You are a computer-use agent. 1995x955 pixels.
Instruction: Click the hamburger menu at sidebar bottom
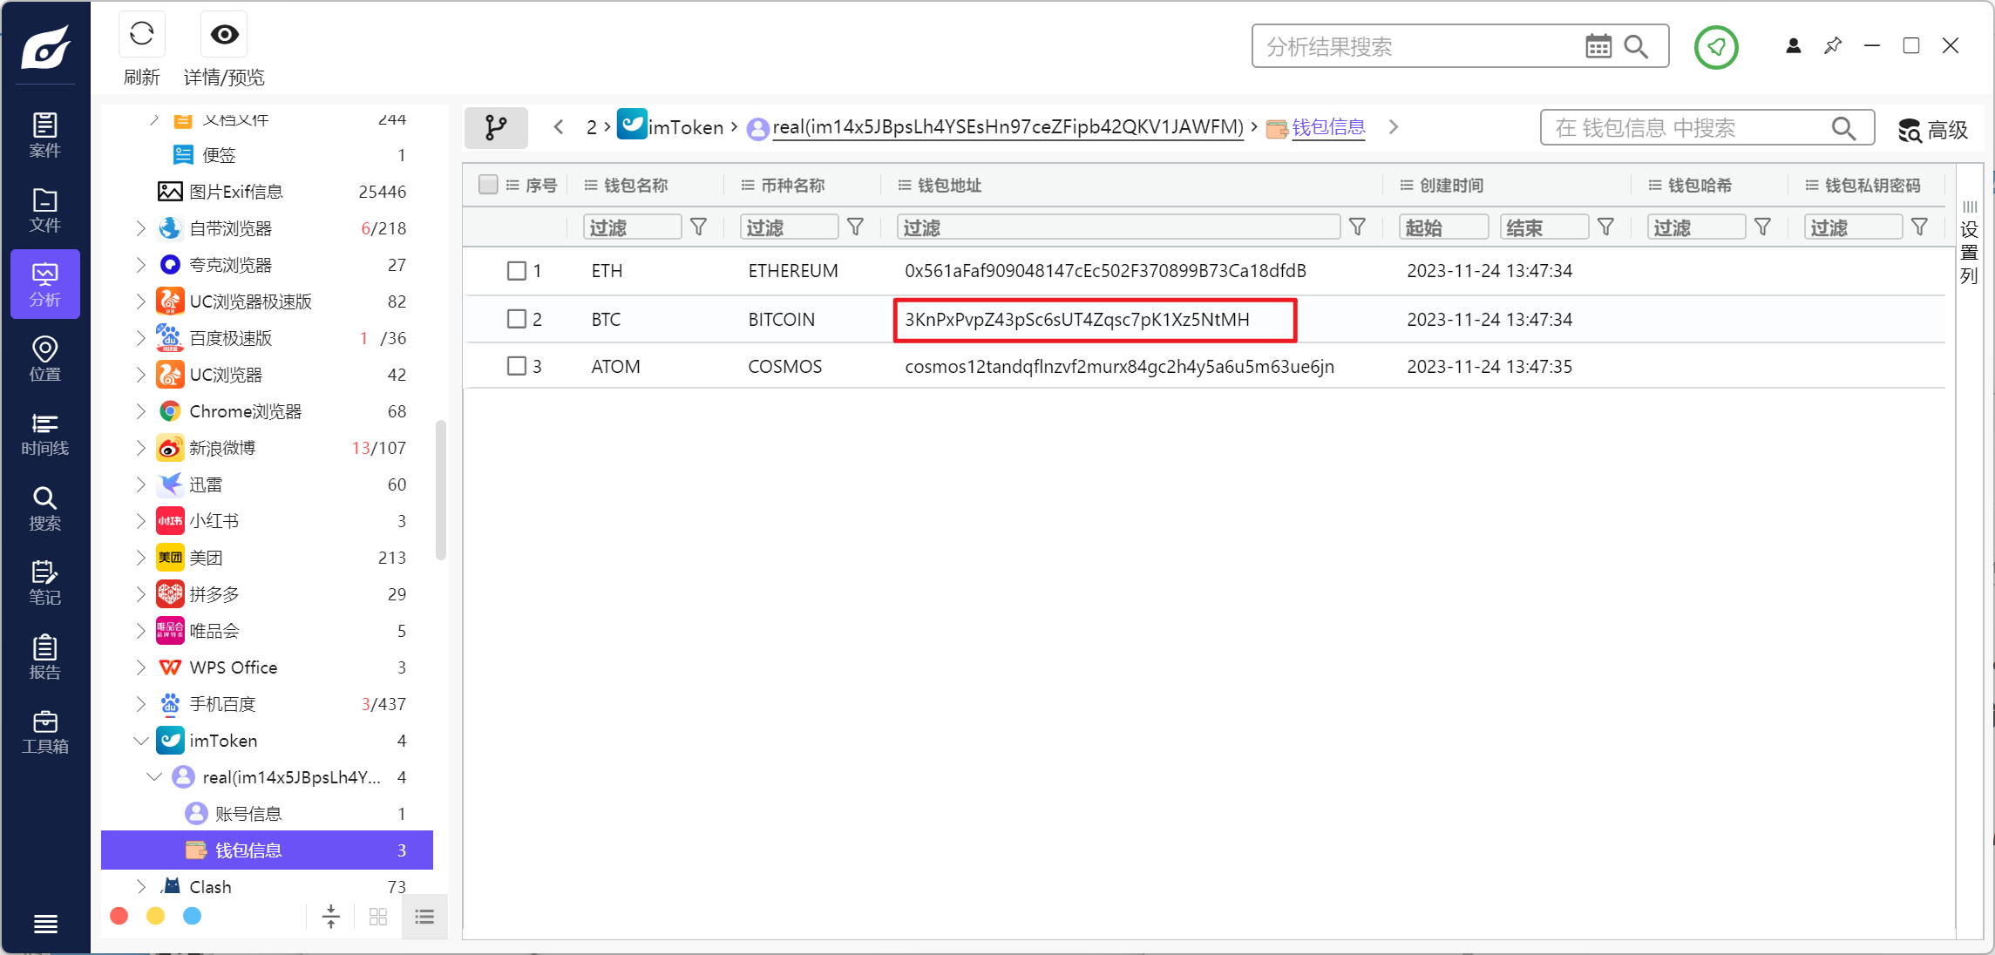point(45,924)
